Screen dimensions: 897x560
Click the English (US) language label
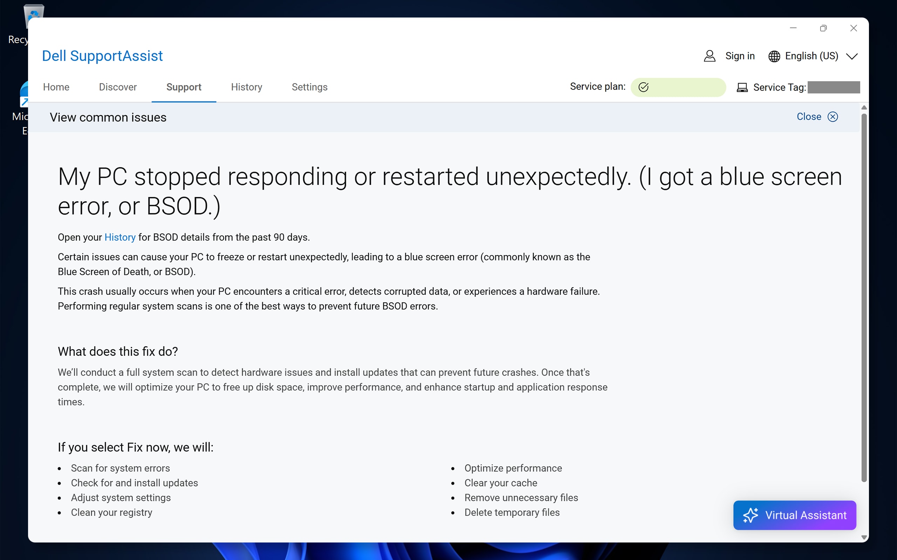(x=812, y=56)
